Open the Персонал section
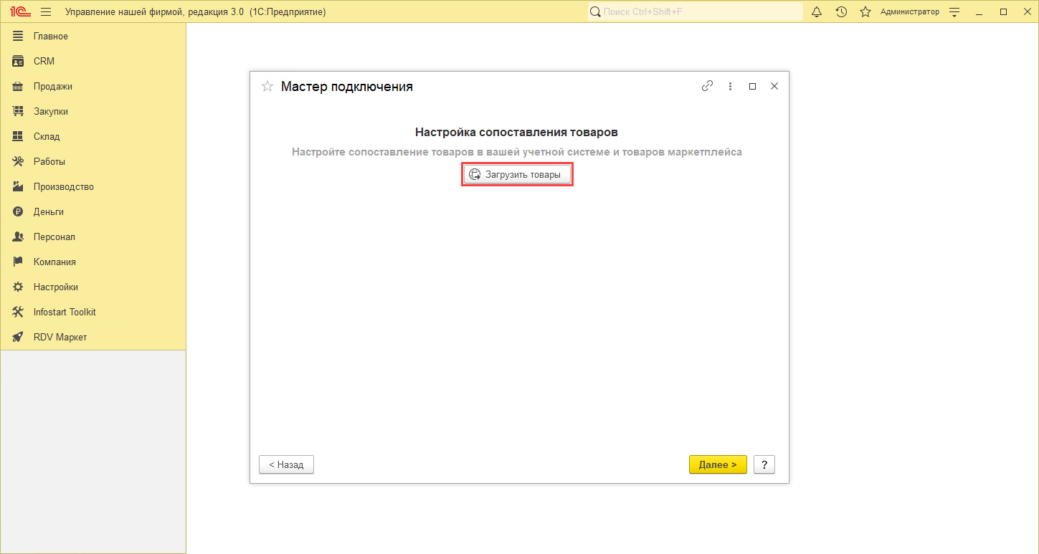 click(93, 237)
